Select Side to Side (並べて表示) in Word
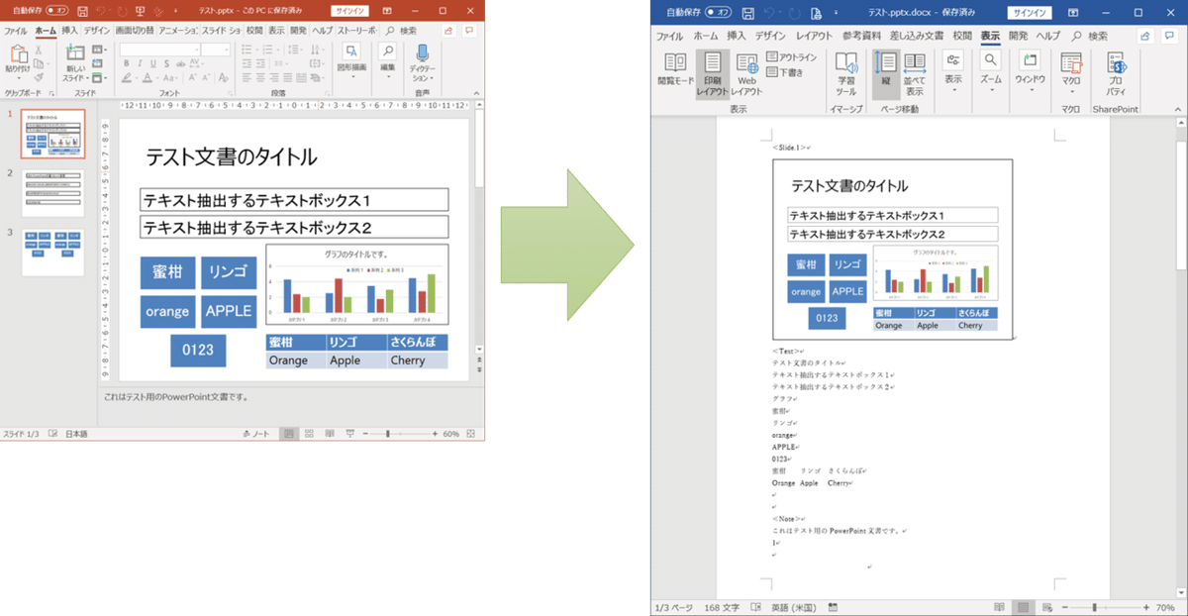Screen dimensions: 1188x616 [x=915, y=74]
